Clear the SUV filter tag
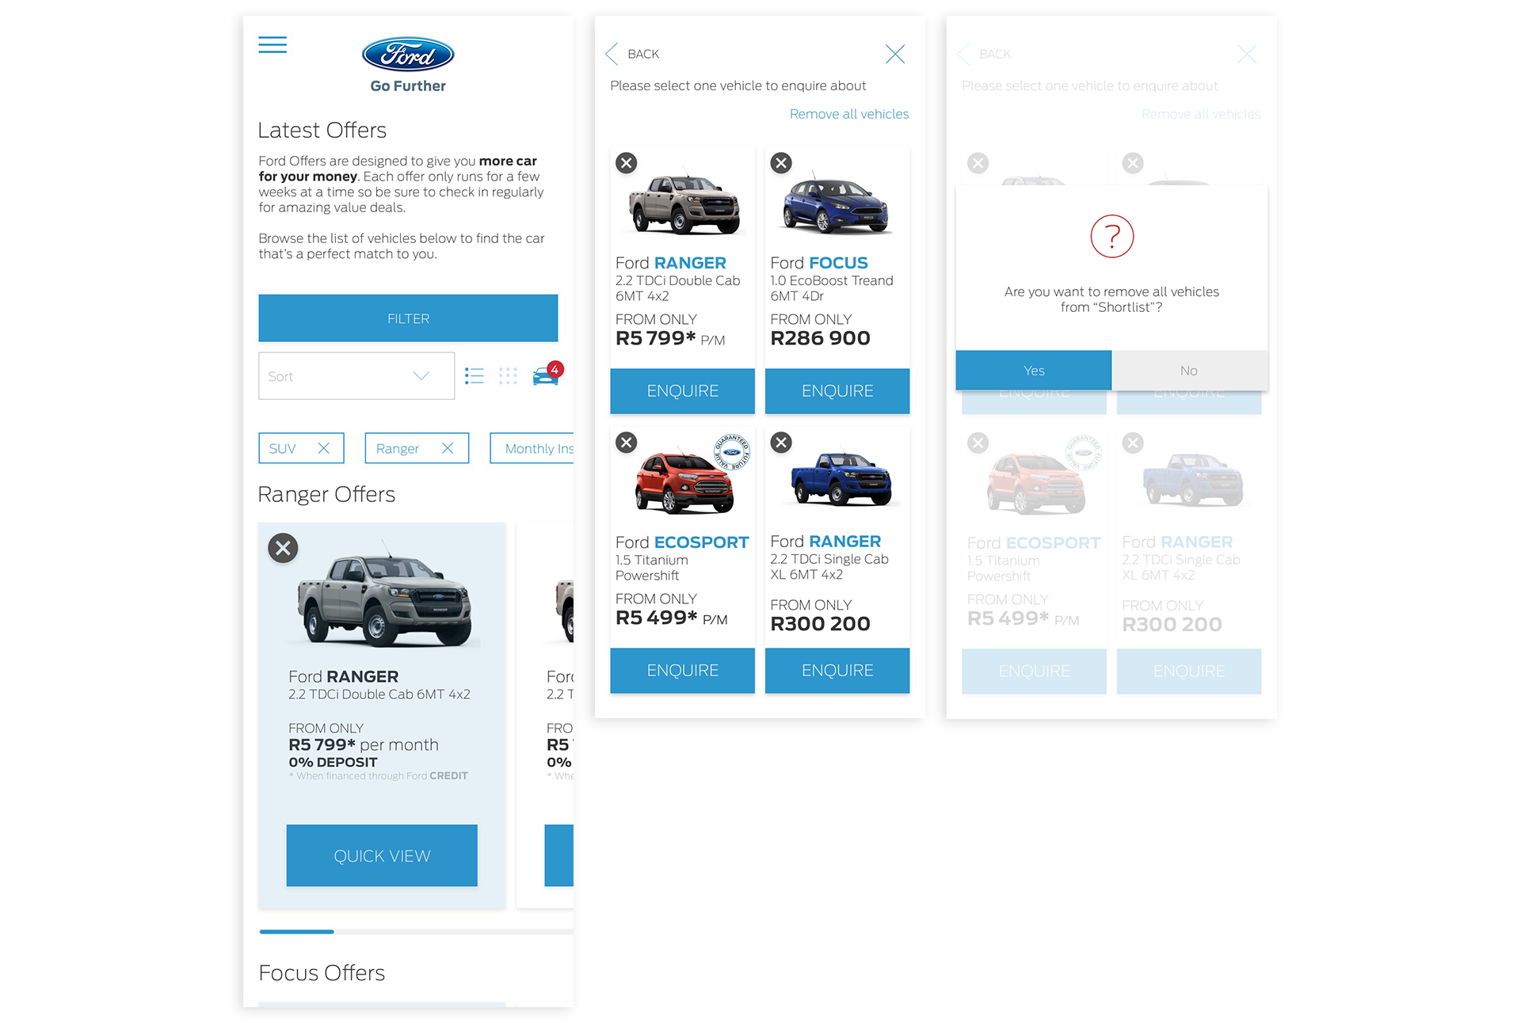 [x=323, y=448]
